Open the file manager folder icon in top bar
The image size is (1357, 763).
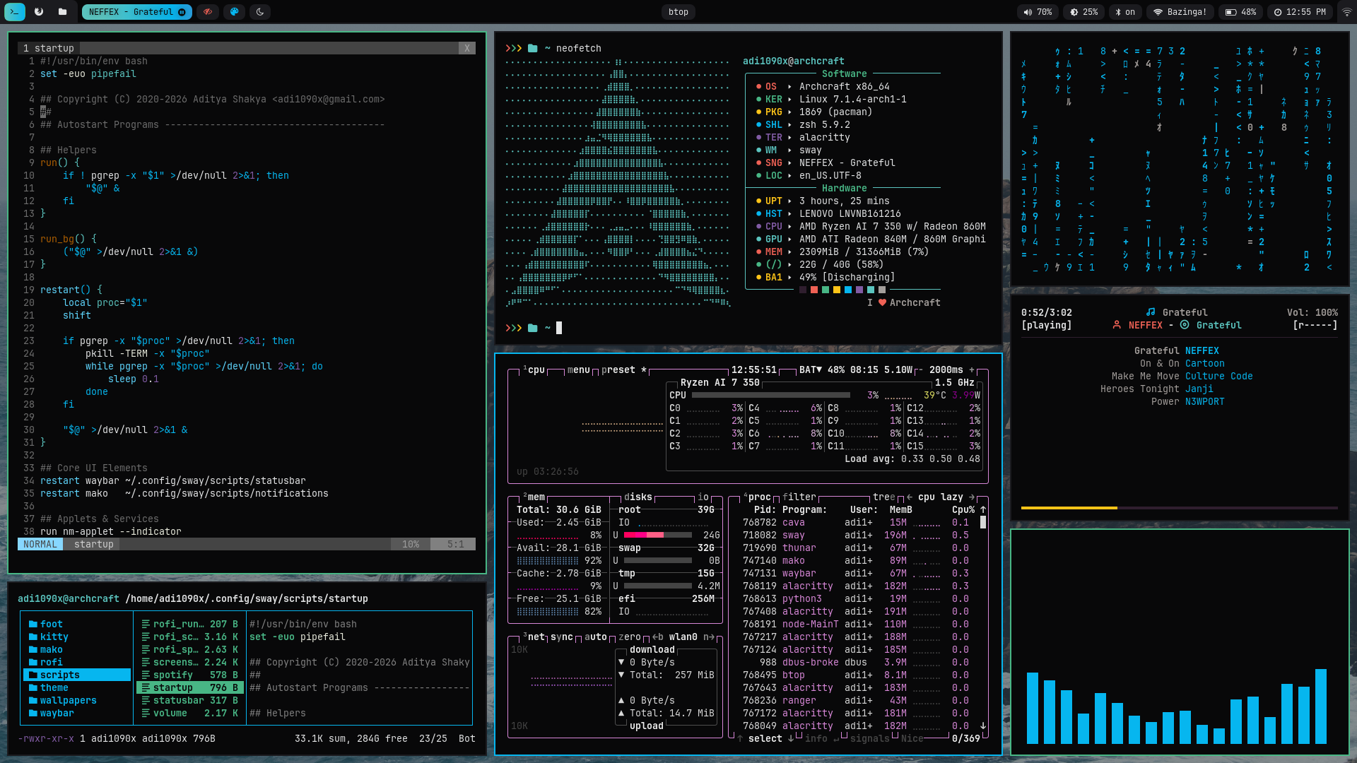point(63,12)
